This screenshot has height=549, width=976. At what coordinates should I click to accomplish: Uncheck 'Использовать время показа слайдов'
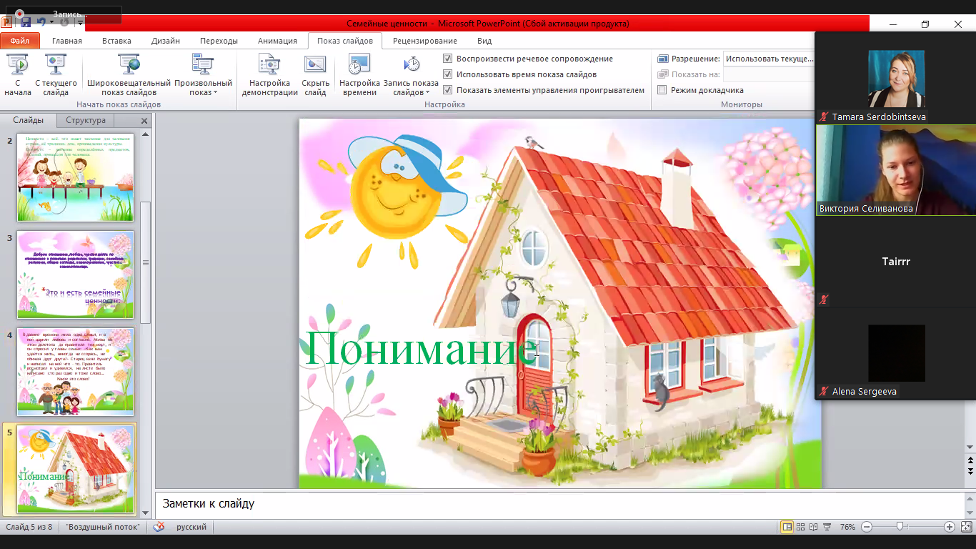(x=448, y=74)
